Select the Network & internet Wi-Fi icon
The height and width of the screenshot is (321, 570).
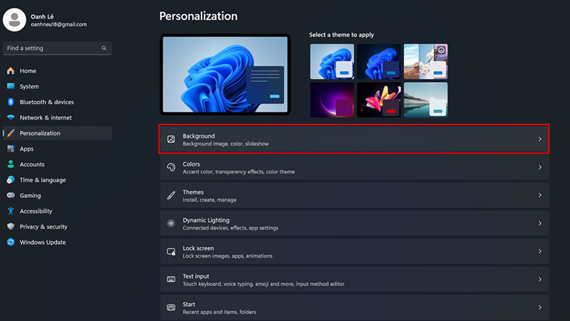(11, 117)
